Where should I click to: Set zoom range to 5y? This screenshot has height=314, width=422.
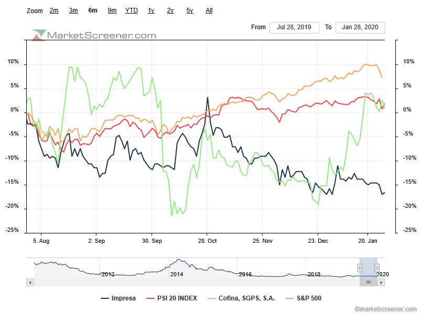point(190,10)
